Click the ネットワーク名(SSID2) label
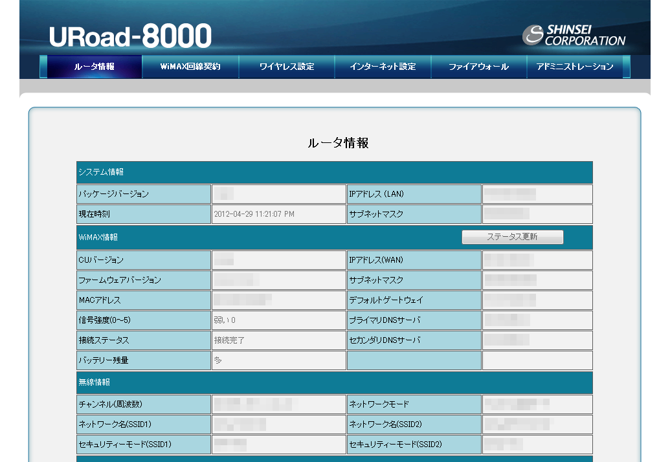Viewport: 659px width, 462px height. (385, 424)
